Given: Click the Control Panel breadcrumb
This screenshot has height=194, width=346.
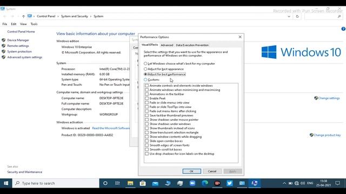Looking at the screenshot, I should (x=46, y=16).
